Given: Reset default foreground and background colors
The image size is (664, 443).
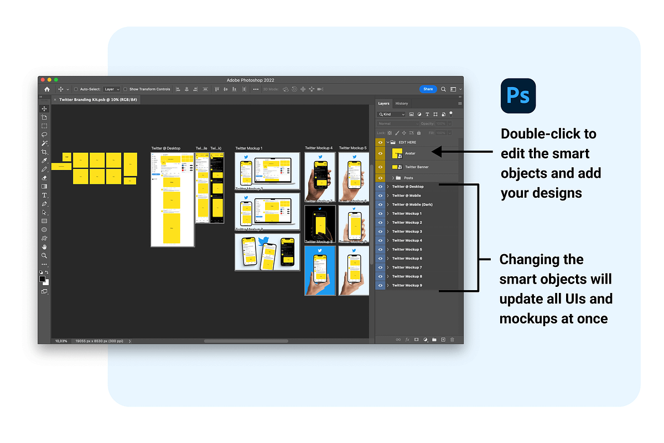Looking at the screenshot, I should (x=41, y=272).
